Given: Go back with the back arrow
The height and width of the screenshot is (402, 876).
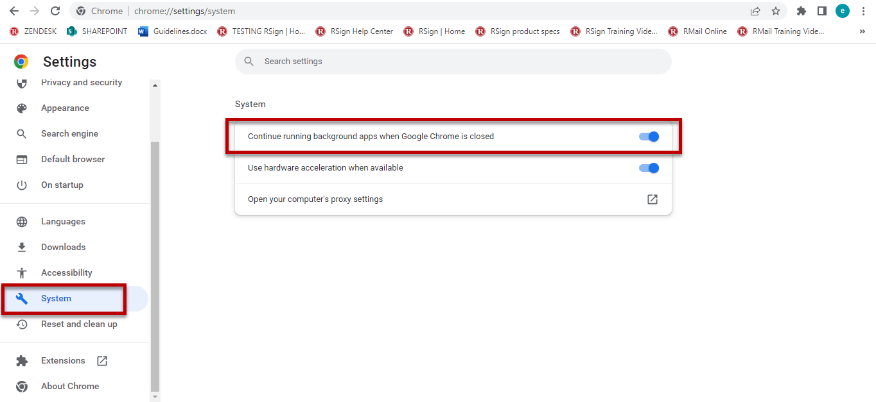Looking at the screenshot, I should [x=14, y=11].
